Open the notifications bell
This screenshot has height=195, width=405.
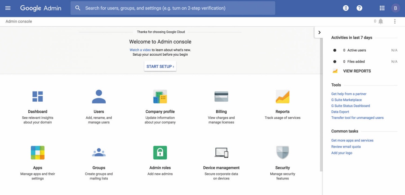tap(381, 21)
